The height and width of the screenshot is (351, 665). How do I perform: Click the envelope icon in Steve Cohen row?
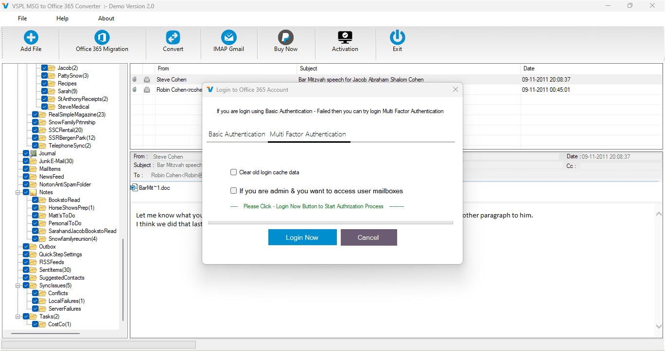(x=147, y=80)
